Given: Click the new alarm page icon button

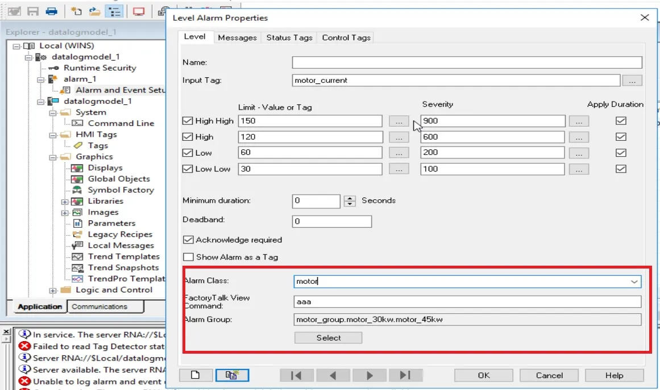Looking at the screenshot, I should (196, 375).
